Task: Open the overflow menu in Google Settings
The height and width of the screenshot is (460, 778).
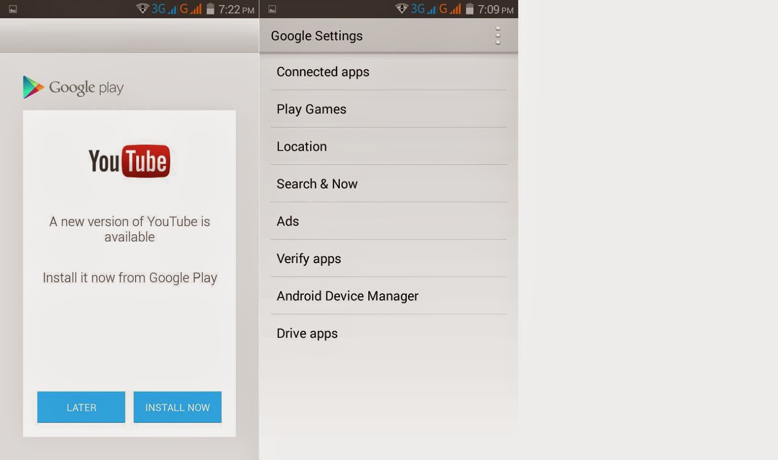Action: click(x=498, y=36)
